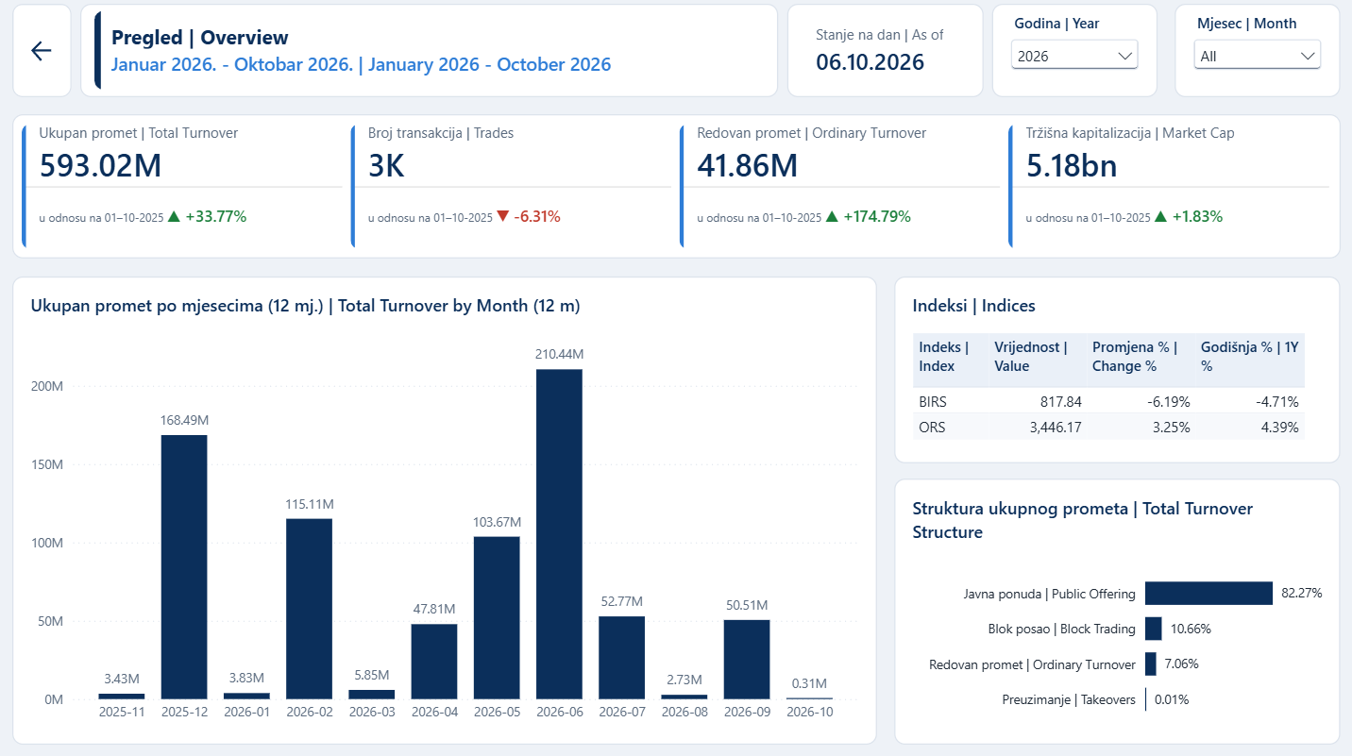Viewport: 1352px width, 756px height.
Task: Click the green up triangle beside +174.79%
Action: 832,217
